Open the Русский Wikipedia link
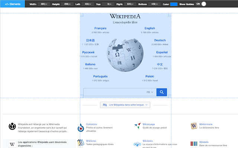This screenshot has height=148, width=238. click(x=88, y=52)
